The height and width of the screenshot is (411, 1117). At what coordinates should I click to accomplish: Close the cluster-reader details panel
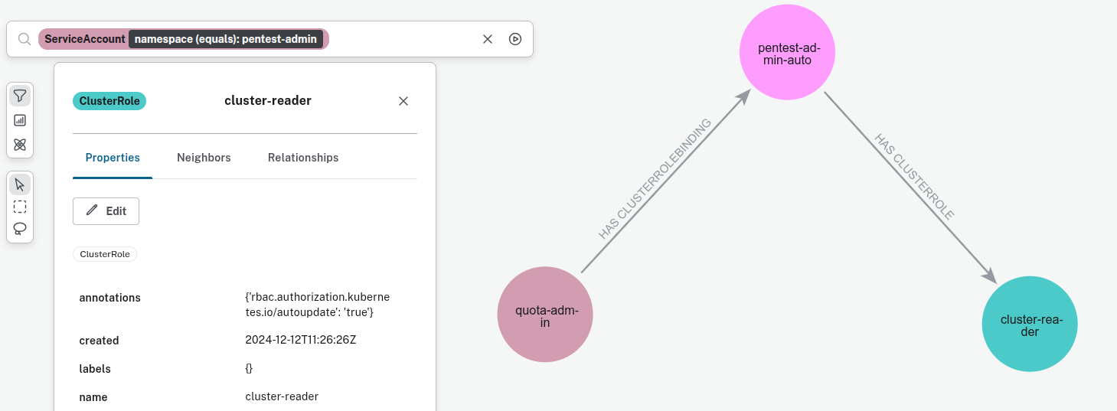point(403,101)
